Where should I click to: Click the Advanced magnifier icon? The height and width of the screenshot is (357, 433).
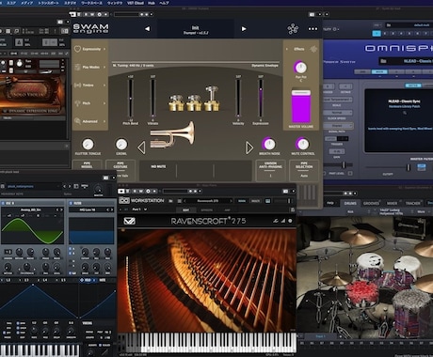(77, 121)
